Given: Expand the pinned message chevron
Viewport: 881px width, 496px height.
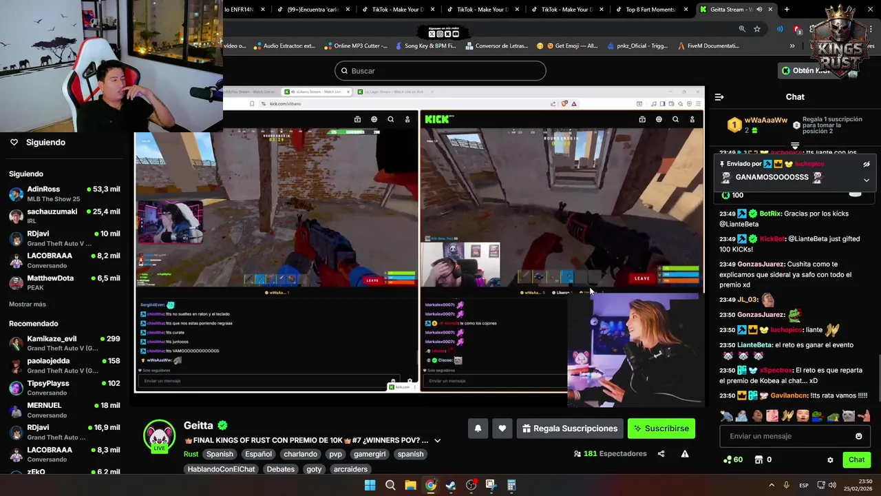Looking at the screenshot, I should tap(867, 180).
